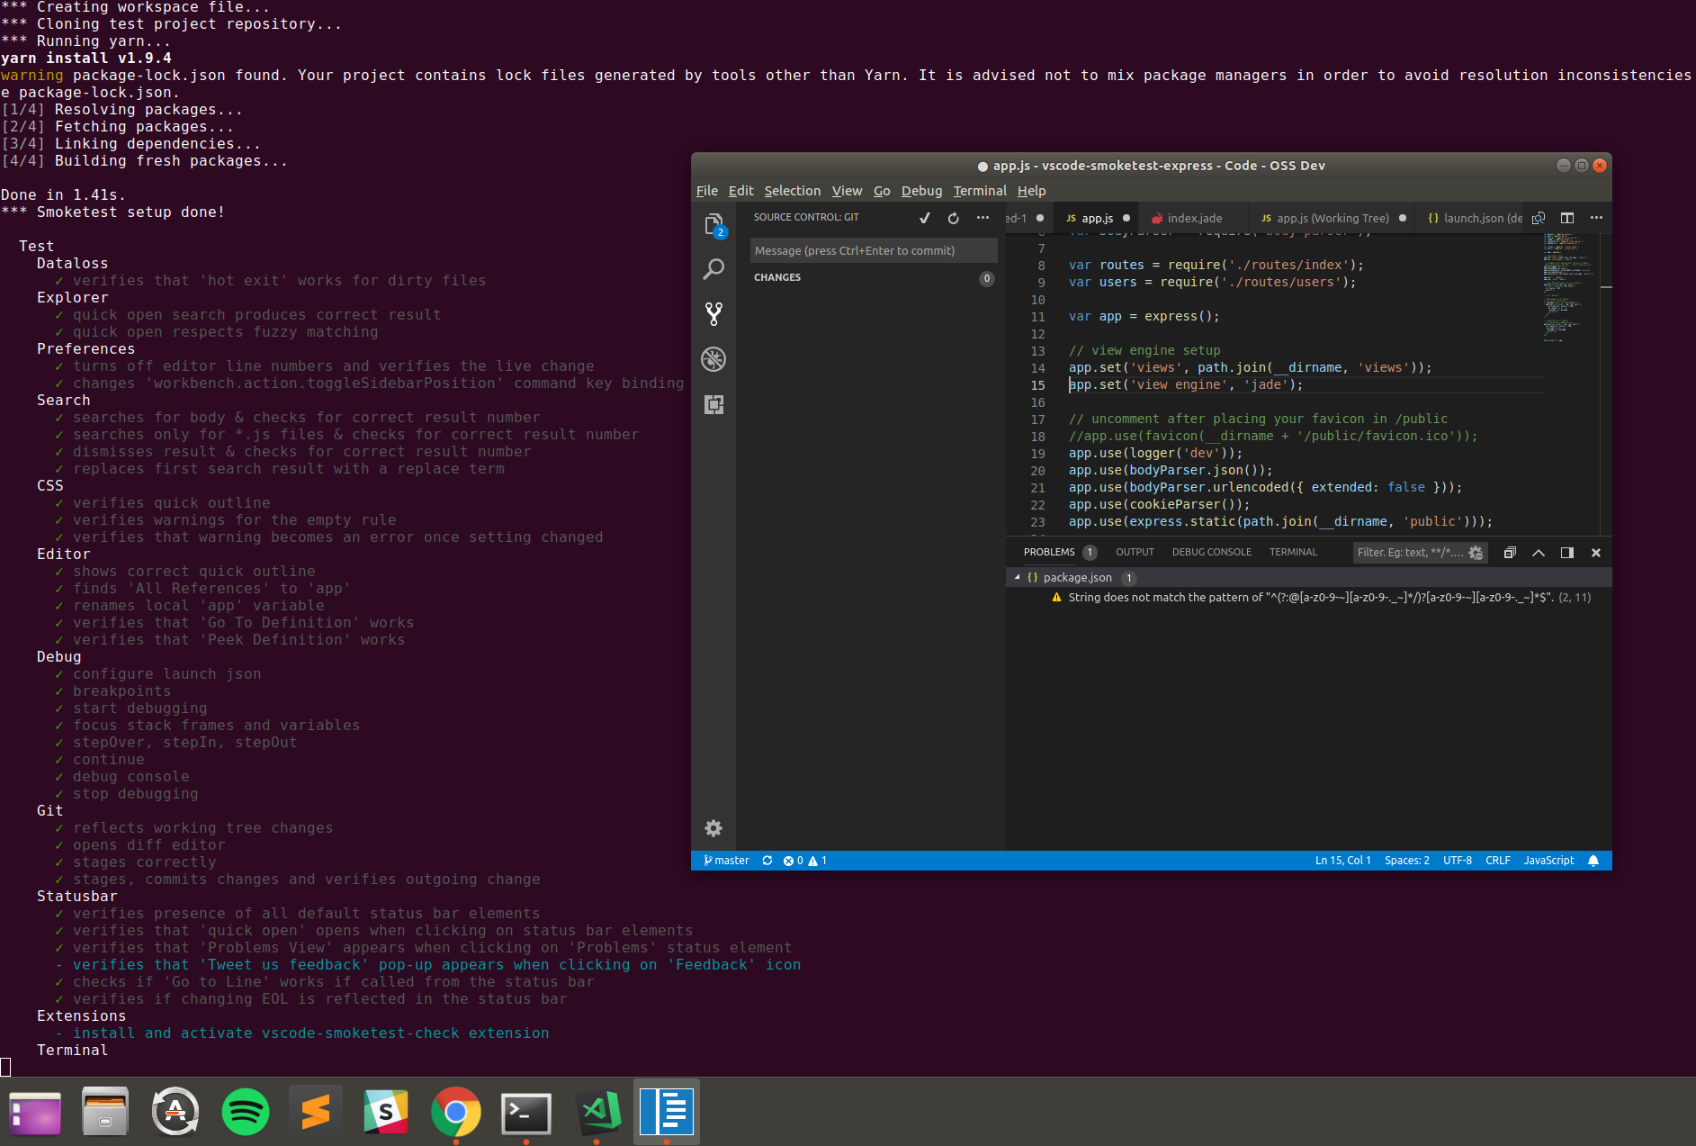The height and width of the screenshot is (1146, 1696).
Task: Click the notifications bell in the status bar
Action: [x=1593, y=861]
